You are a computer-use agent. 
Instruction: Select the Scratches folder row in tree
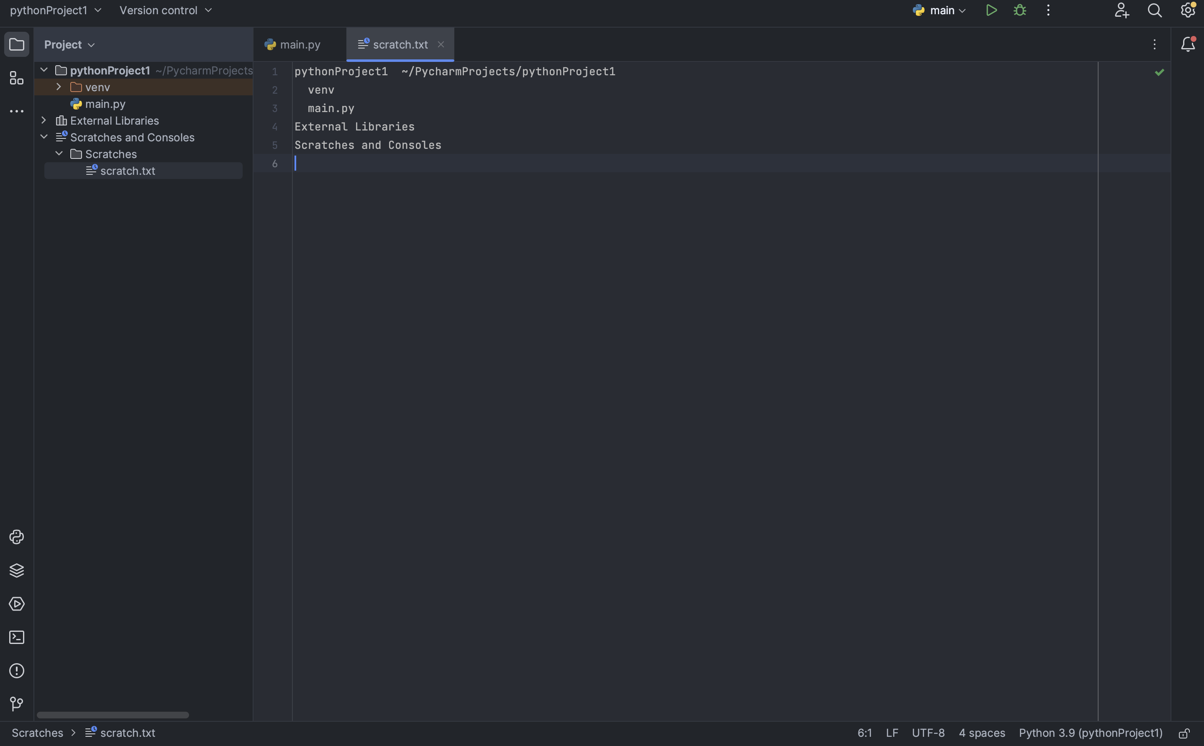coord(143,154)
